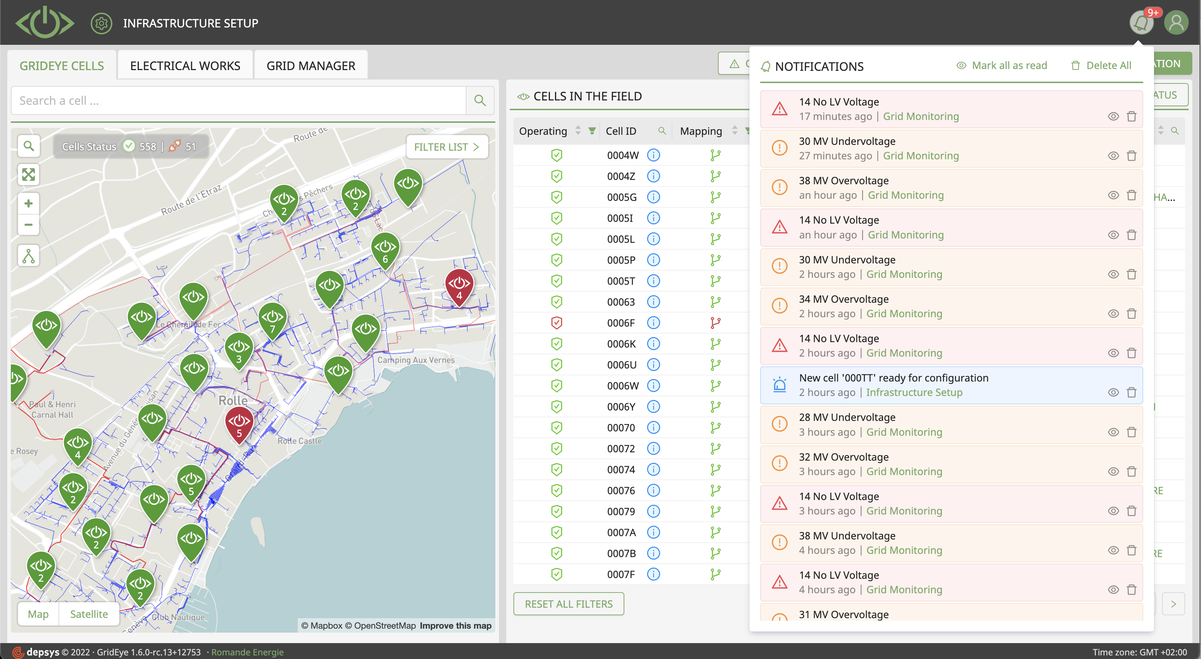Switch map to Satellite view
Viewport: 1201px width, 659px height.
[x=89, y=614]
